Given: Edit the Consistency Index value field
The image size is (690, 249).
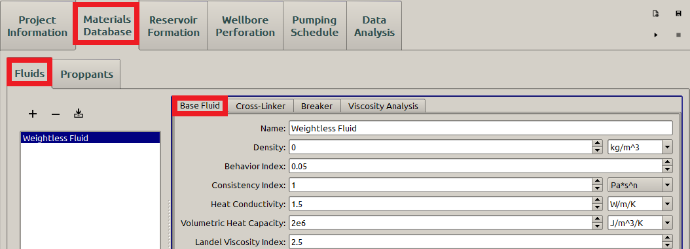Looking at the screenshot, I should [x=441, y=186].
